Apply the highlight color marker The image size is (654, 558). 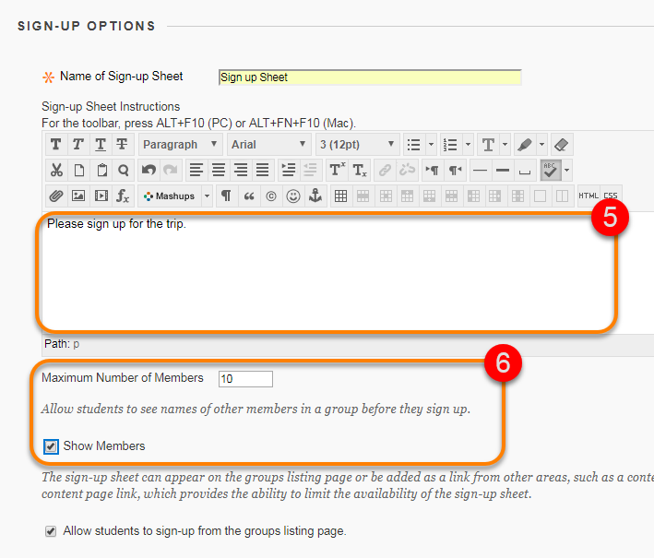click(x=525, y=145)
